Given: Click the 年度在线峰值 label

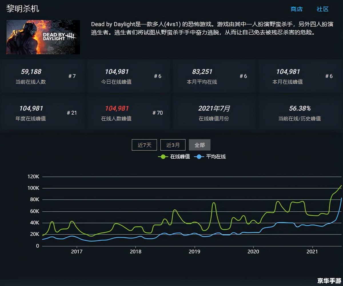Looking at the screenshot, I should click(31, 118).
